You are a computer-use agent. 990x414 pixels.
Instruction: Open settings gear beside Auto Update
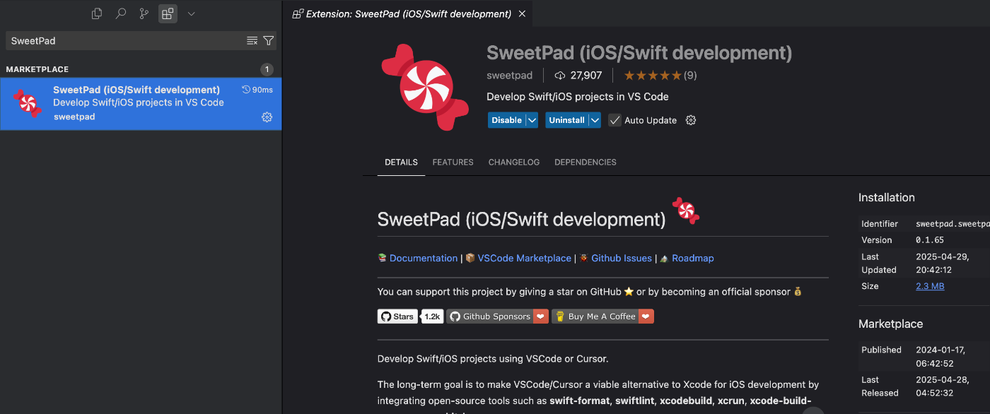(x=691, y=120)
